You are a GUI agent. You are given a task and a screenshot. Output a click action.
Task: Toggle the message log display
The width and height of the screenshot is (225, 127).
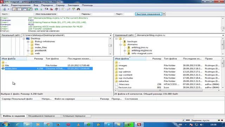(x=14, y=9)
